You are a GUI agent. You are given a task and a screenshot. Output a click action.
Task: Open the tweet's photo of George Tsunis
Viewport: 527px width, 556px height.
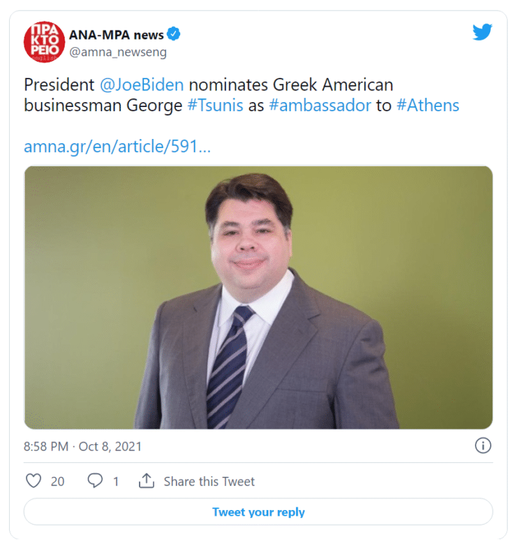point(258,297)
